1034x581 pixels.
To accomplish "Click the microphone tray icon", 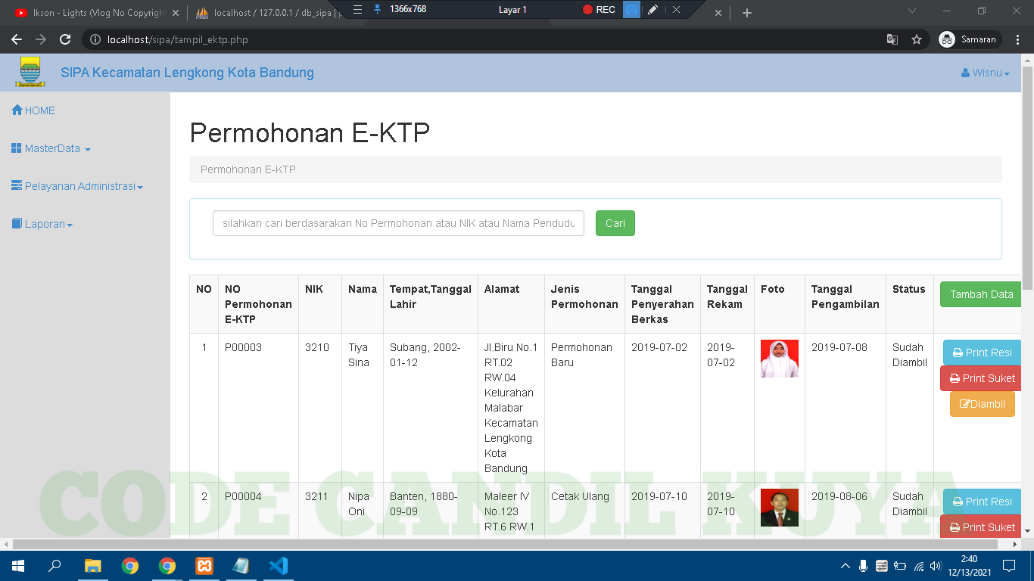I will (864, 566).
